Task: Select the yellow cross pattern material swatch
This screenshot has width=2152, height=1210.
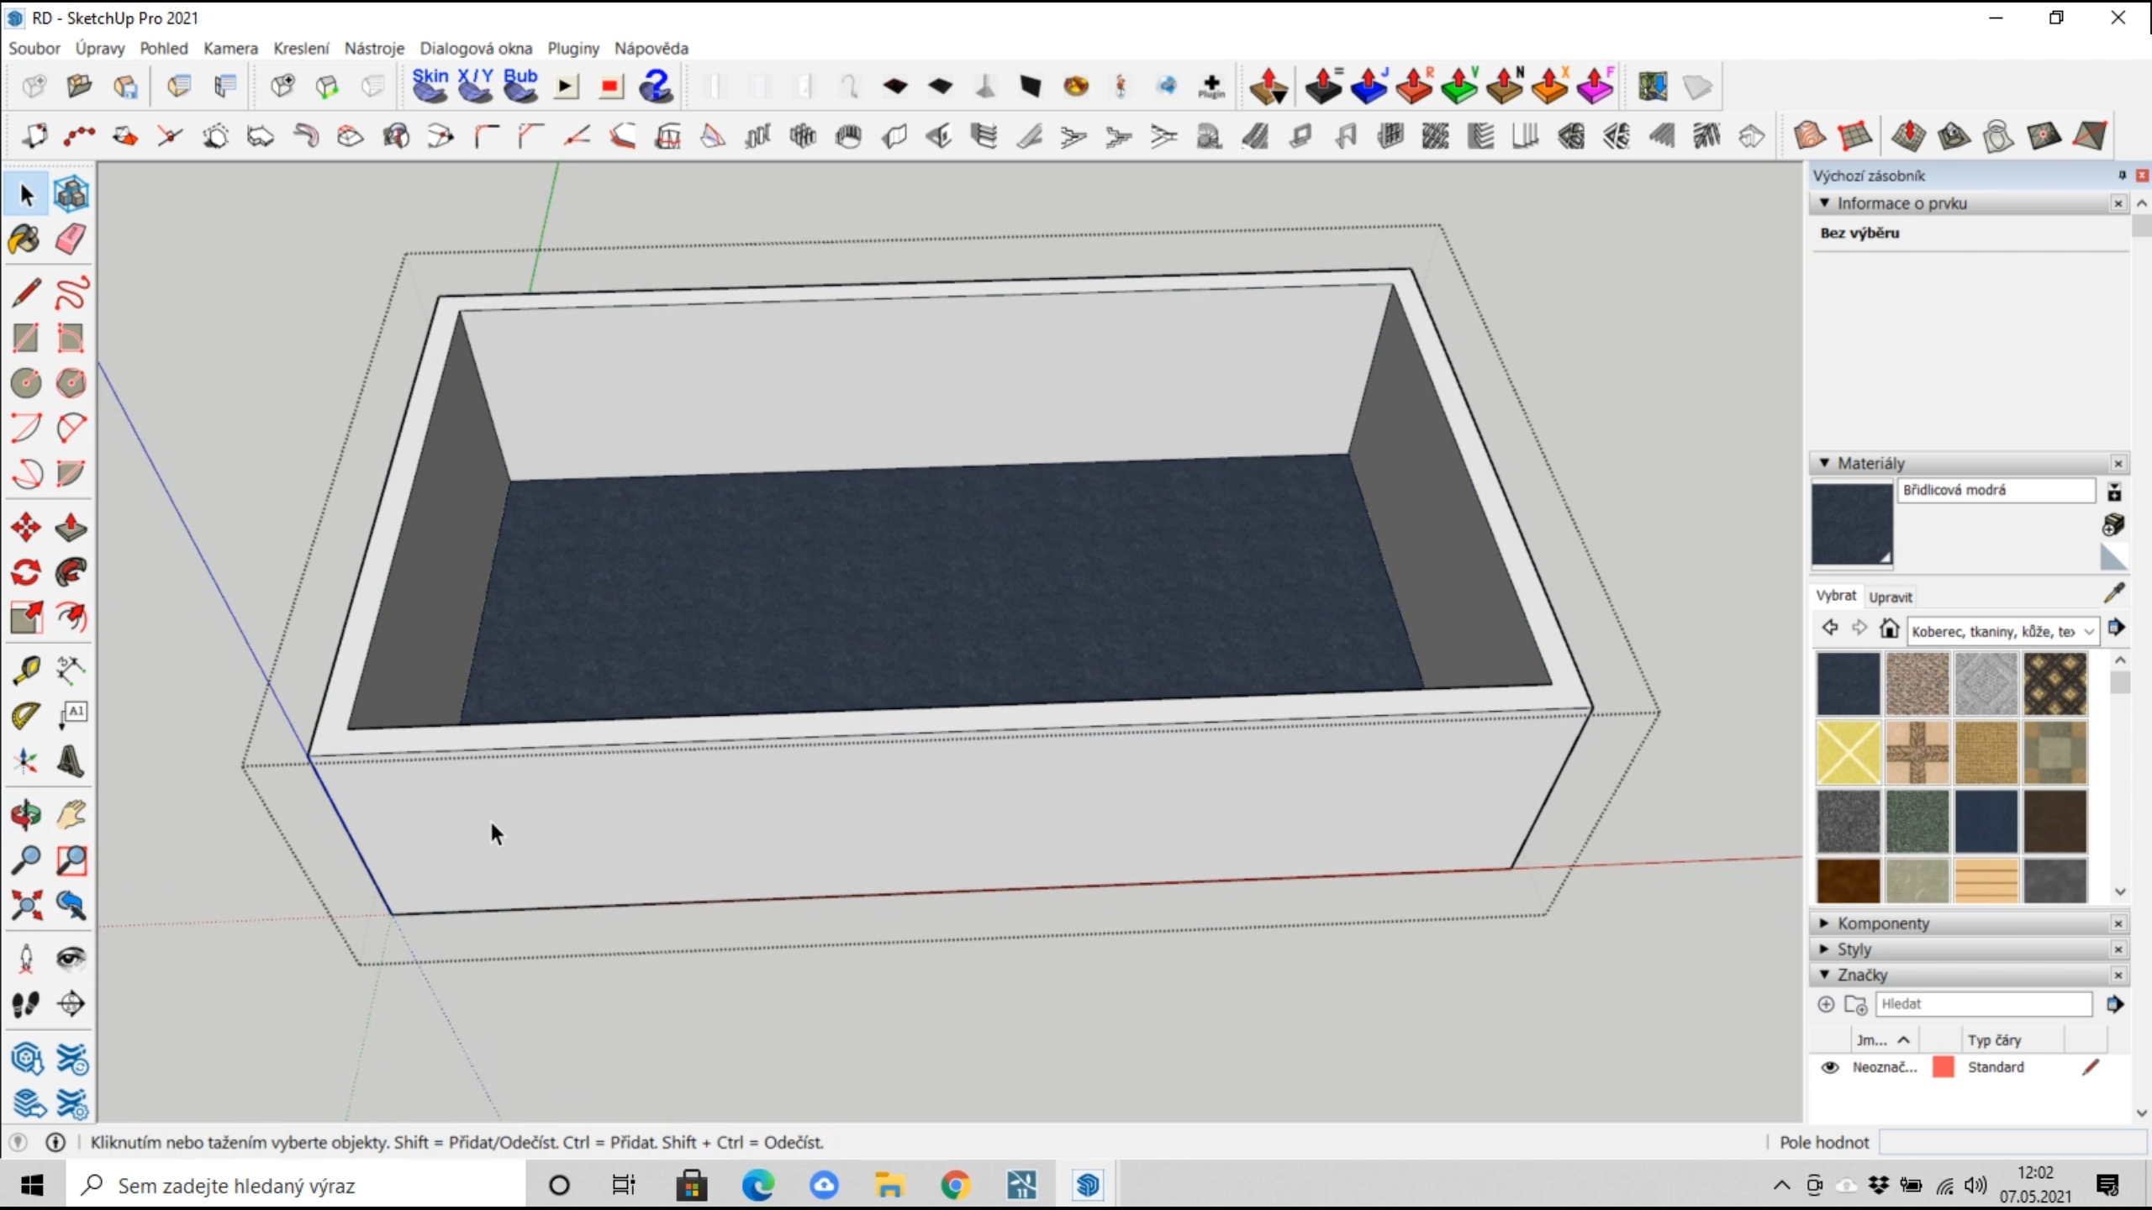Action: click(1848, 752)
